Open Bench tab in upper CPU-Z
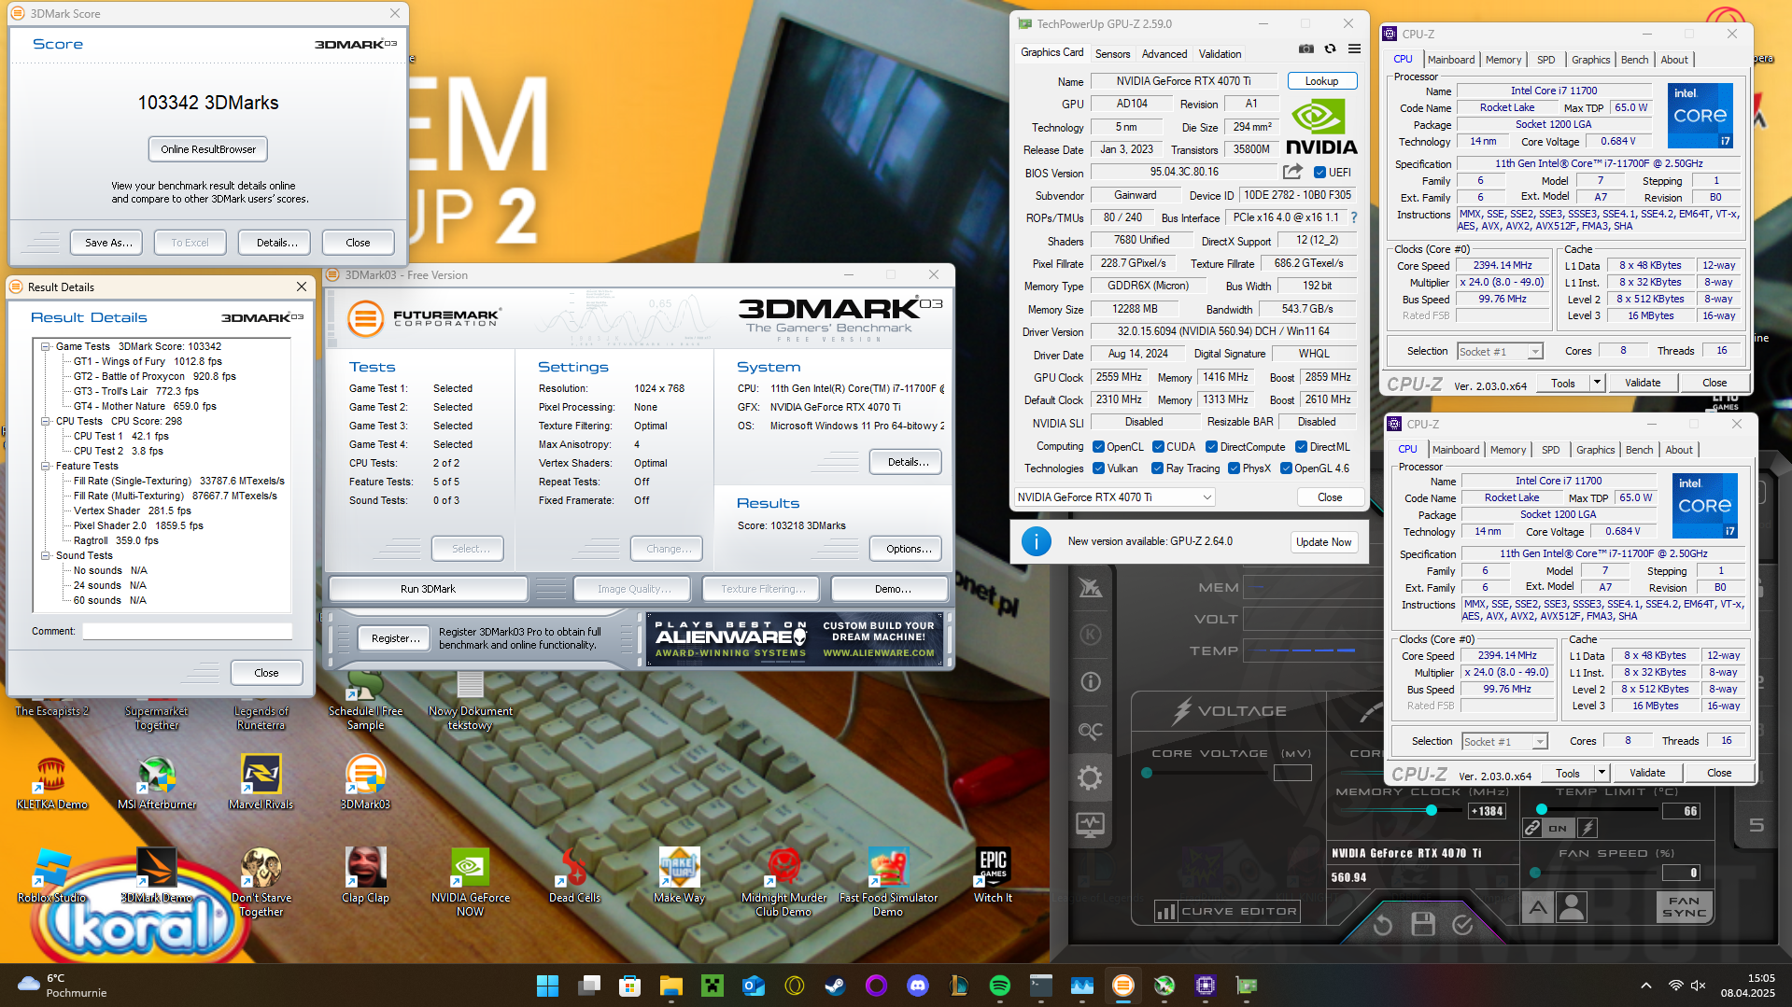Image resolution: width=1792 pixels, height=1007 pixels. pos(1634,60)
